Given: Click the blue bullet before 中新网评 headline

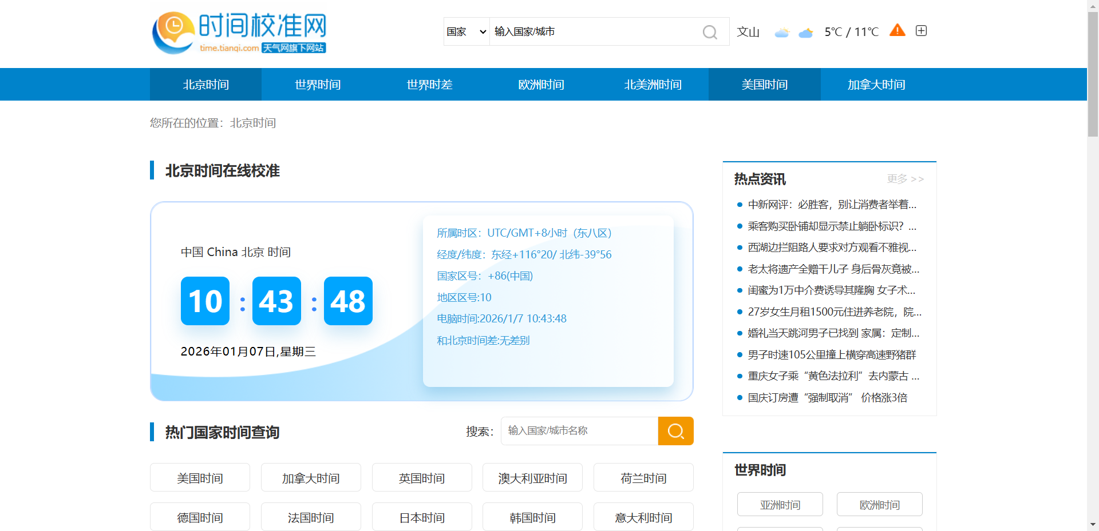Looking at the screenshot, I should click(740, 205).
